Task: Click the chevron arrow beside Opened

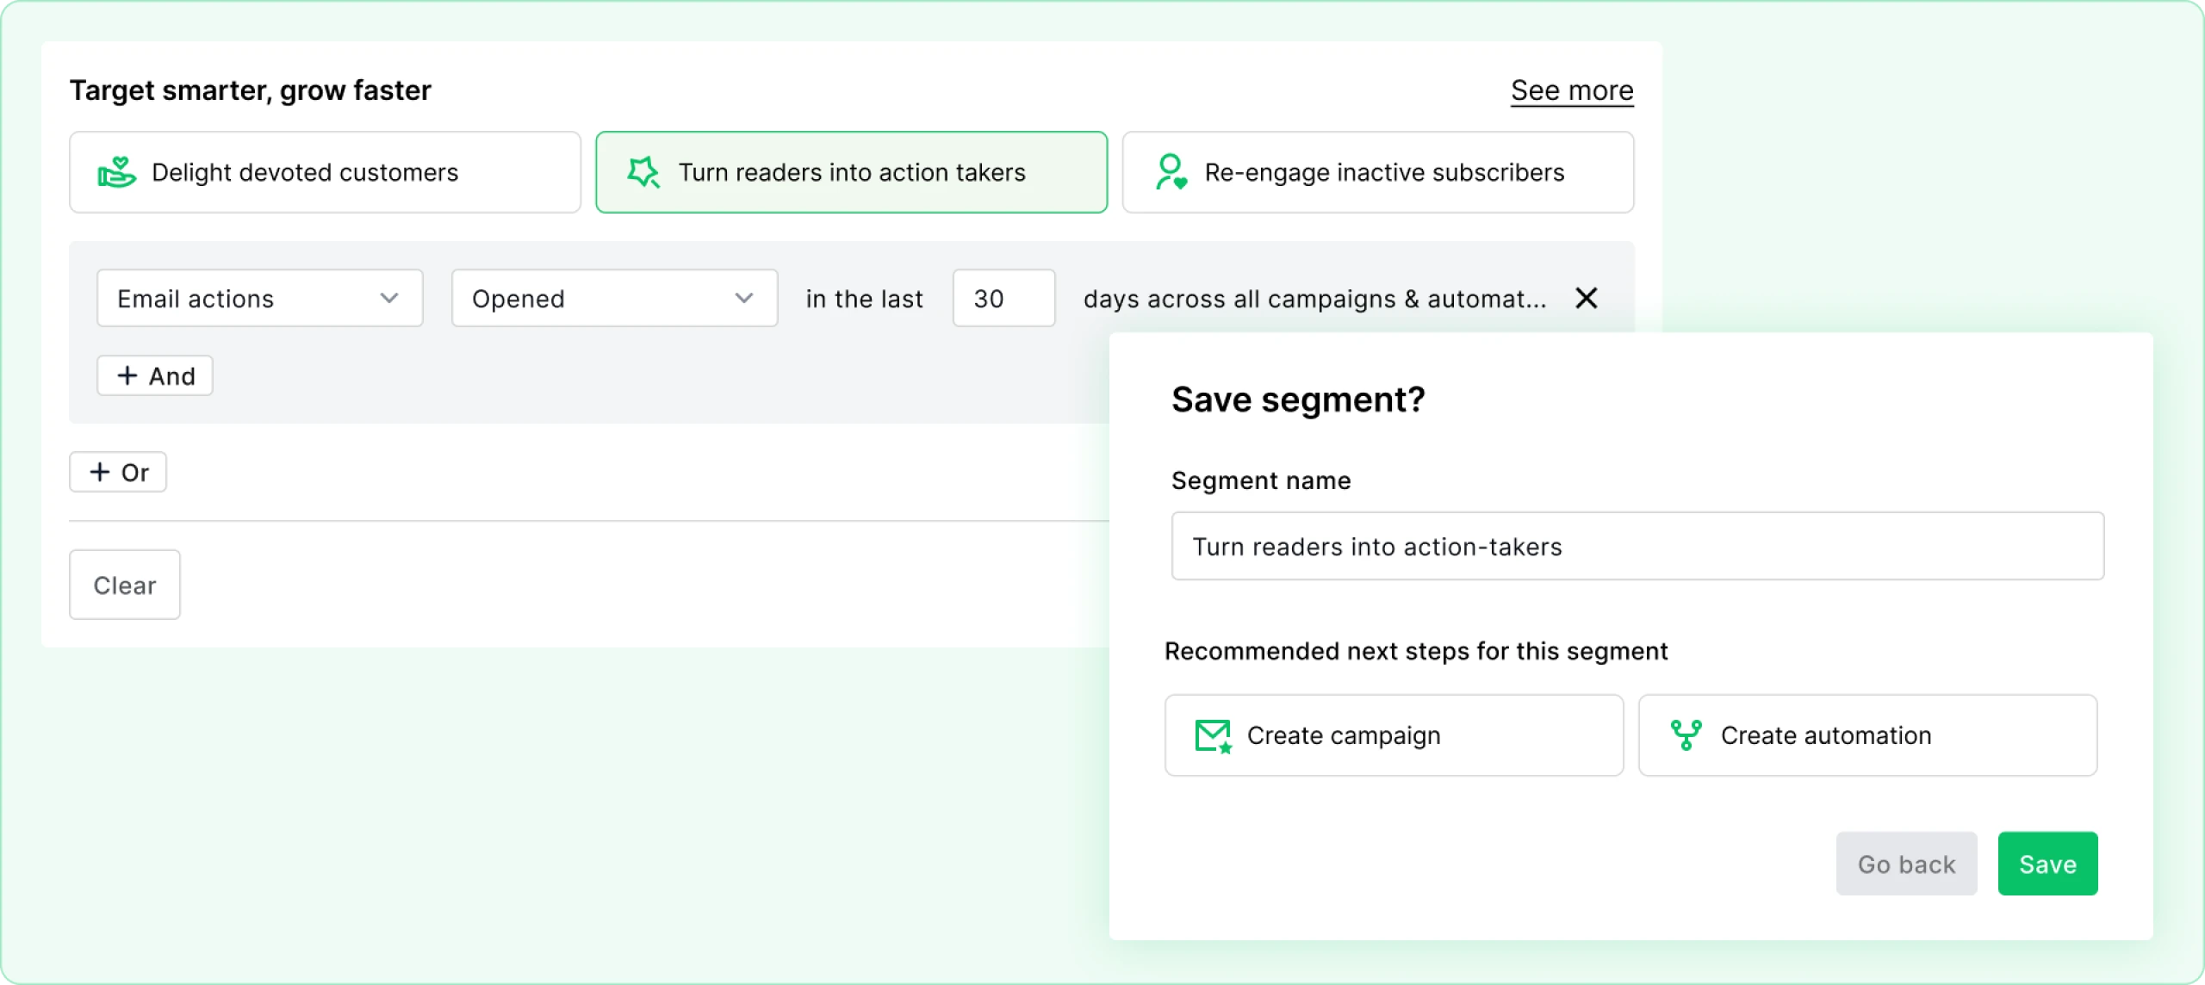Action: [x=744, y=298]
